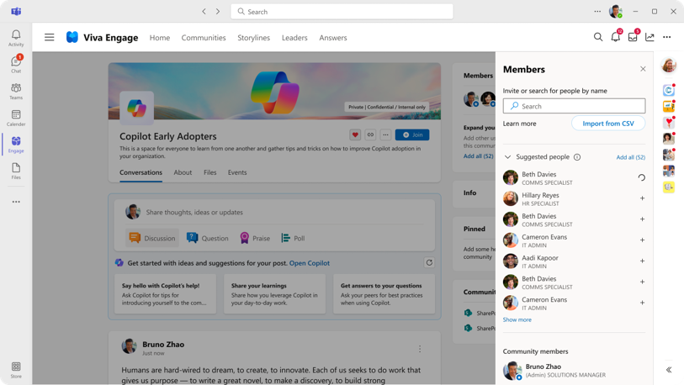Screen dimensions: 684x385
Task: Open the Calendar app in sidebar
Action: click(16, 118)
